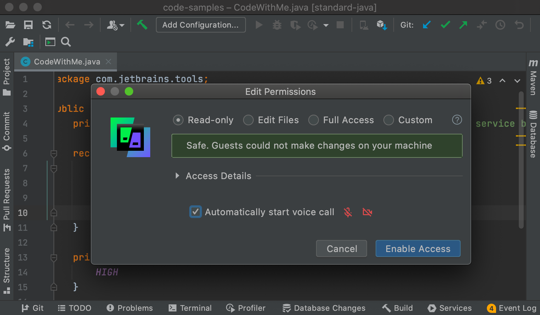Click the Enable Access button

[418, 249]
